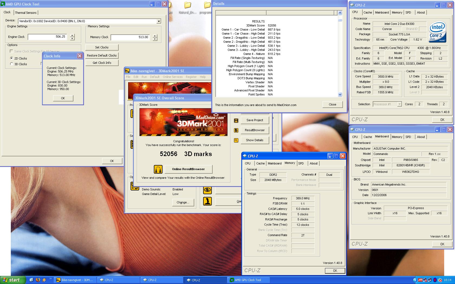Click the Windows start button
This screenshot has width=455, height=284.
13,280
